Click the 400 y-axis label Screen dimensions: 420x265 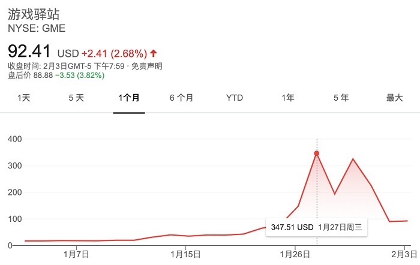tap(14, 139)
